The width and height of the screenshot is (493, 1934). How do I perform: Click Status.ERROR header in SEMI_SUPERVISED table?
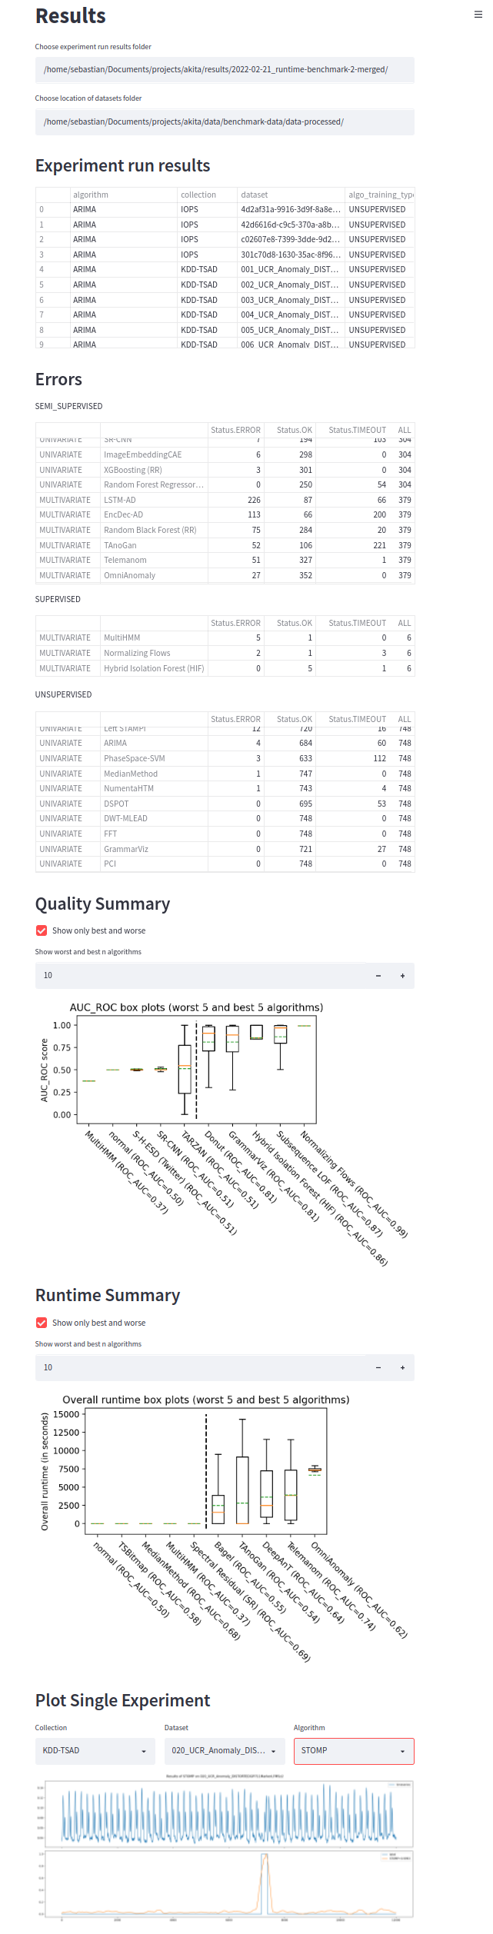235,431
